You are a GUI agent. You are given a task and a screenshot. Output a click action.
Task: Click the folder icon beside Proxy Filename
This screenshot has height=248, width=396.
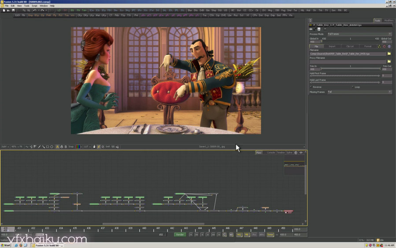click(389, 61)
